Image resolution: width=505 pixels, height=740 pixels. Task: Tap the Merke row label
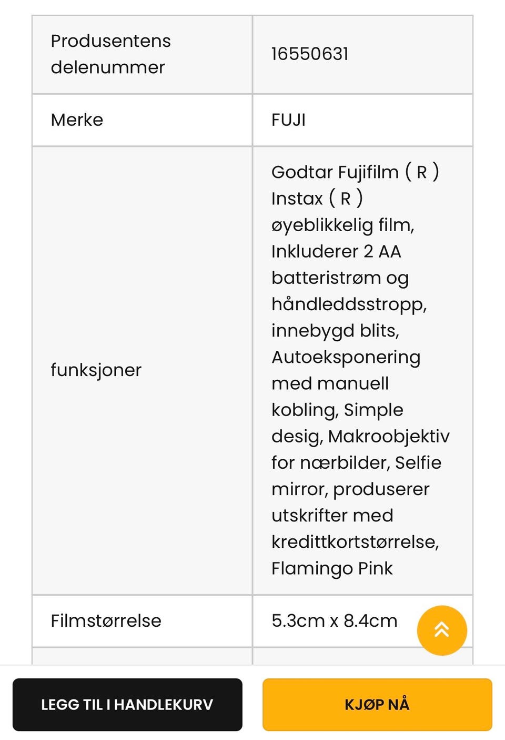coord(77,120)
